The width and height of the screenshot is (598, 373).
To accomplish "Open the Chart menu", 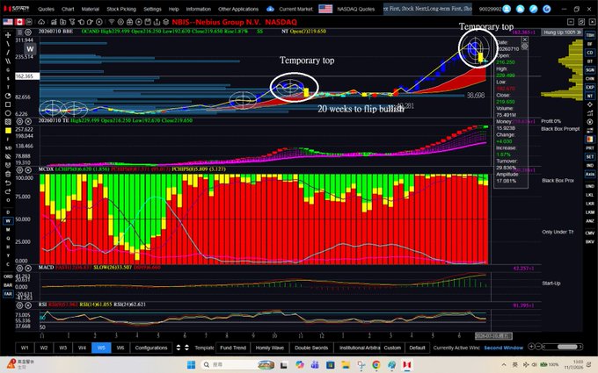I will [x=68, y=9].
